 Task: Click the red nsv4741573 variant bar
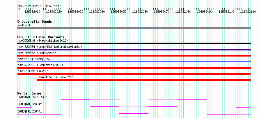pos(144,80)
